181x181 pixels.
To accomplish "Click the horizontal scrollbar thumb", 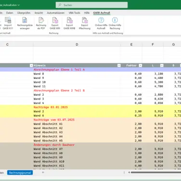I will pos(155,172).
